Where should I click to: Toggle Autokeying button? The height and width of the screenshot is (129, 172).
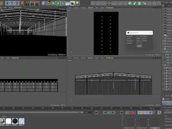coord(134,113)
